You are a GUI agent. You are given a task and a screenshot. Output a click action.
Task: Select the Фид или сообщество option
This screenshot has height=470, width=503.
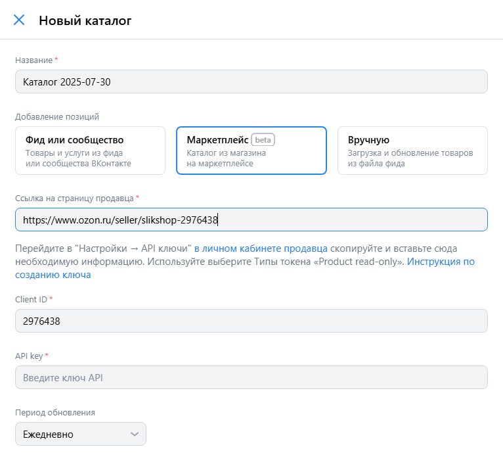click(x=90, y=151)
